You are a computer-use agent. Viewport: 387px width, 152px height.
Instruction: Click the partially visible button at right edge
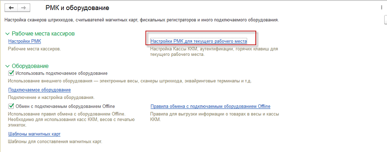click(385, 20)
